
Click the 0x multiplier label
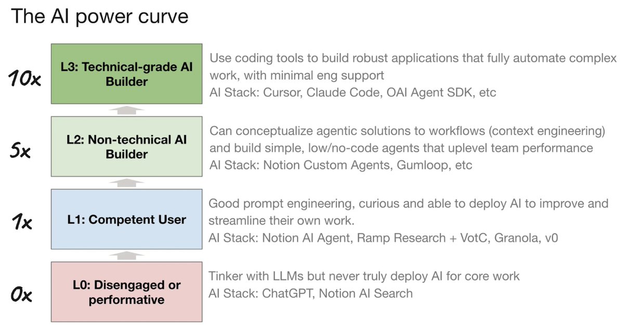click(x=22, y=295)
